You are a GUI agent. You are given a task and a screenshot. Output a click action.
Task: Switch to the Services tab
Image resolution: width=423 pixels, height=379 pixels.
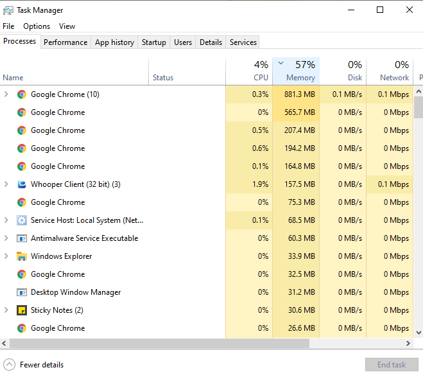tap(243, 42)
